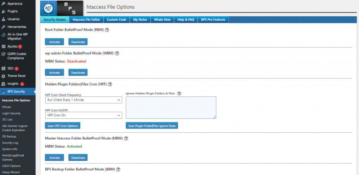Open Master htaccess Folder Mode help icon
The image size is (359, 175).
(126, 138)
